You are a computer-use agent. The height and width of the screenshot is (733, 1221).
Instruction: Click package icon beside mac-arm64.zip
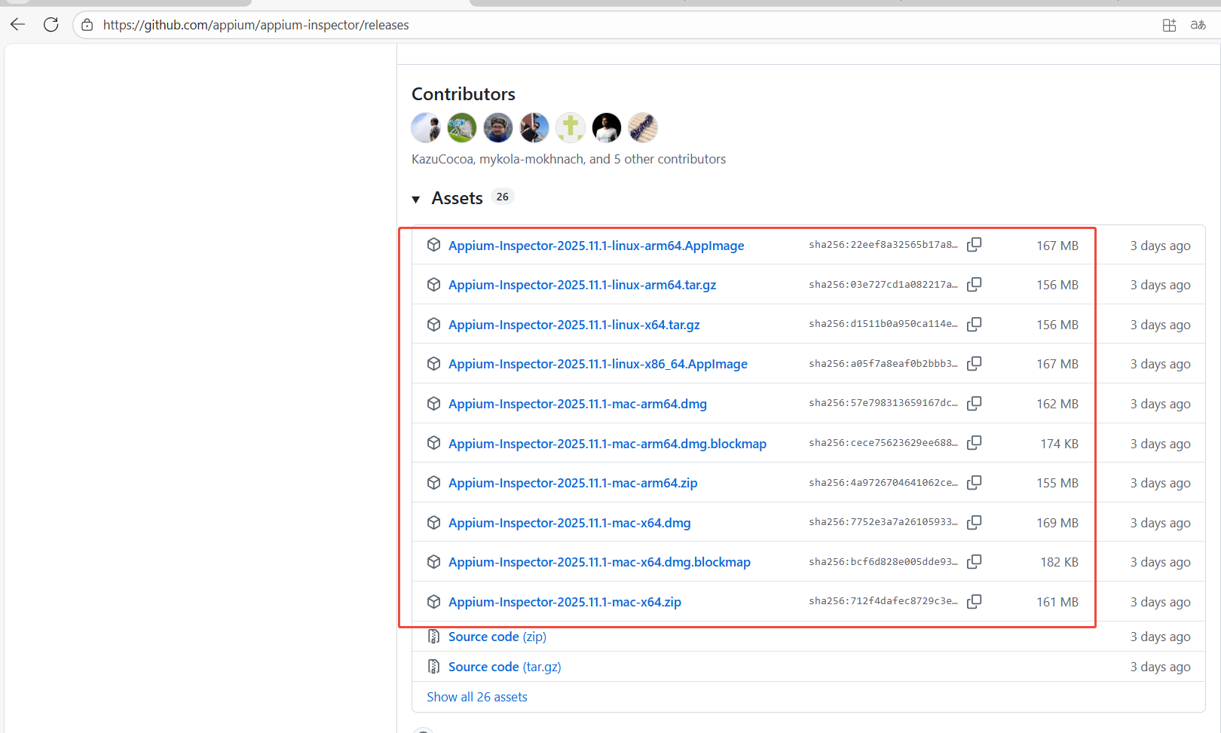(x=433, y=482)
